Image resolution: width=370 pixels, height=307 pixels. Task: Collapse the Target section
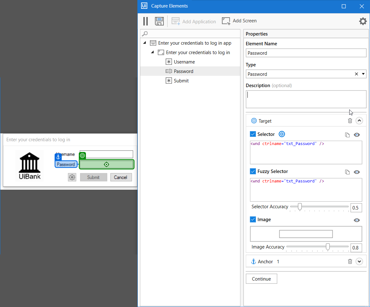tap(359, 120)
